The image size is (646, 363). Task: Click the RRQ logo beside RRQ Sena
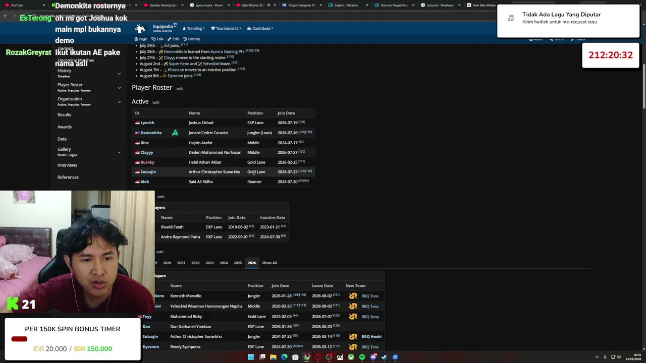click(x=353, y=317)
